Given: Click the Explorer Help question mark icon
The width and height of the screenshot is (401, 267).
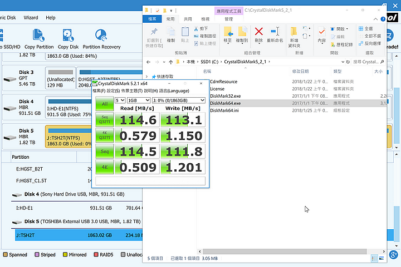Looking at the screenshot, I should (383, 19).
